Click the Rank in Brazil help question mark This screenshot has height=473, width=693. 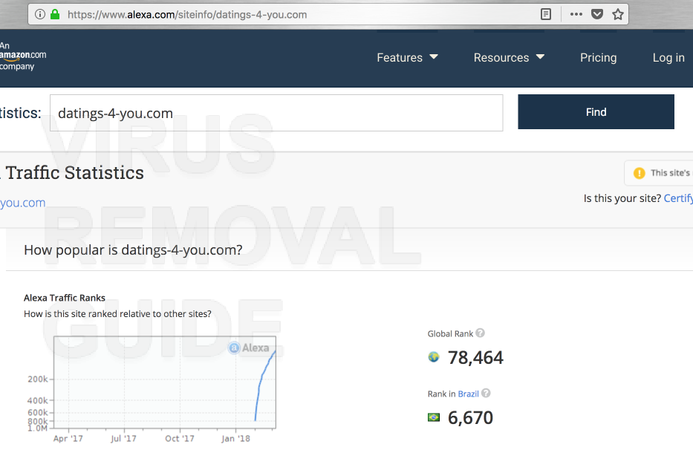[x=486, y=393]
